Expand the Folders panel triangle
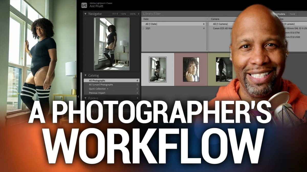 pos(85,98)
